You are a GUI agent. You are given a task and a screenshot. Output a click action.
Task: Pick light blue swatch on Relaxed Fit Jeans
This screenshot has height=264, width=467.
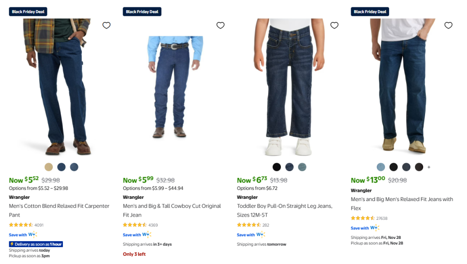coord(381,167)
